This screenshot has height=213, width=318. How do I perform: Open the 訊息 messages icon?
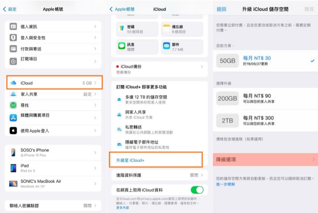pyautogui.click(x=122, y=46)
